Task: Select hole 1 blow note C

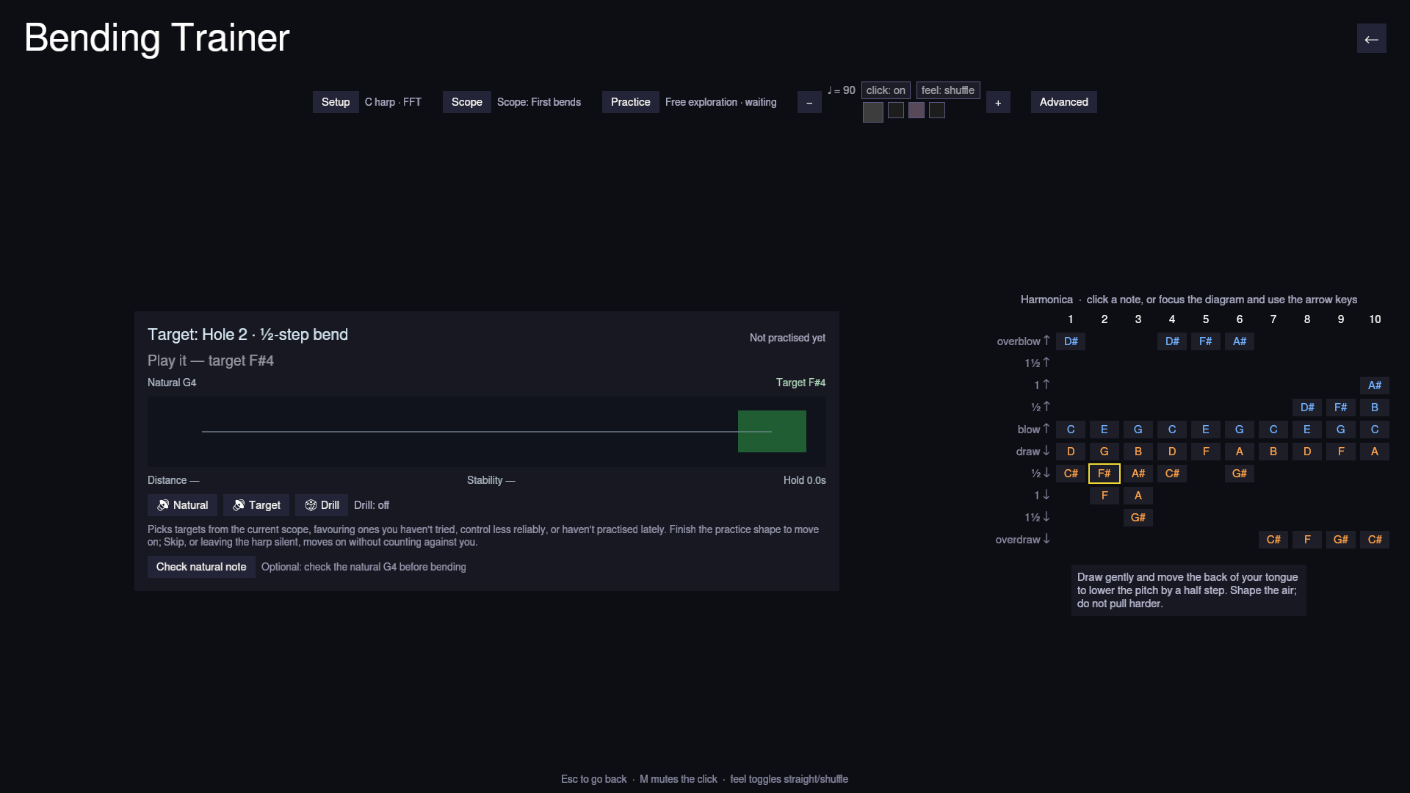Action: (1071, 430)
